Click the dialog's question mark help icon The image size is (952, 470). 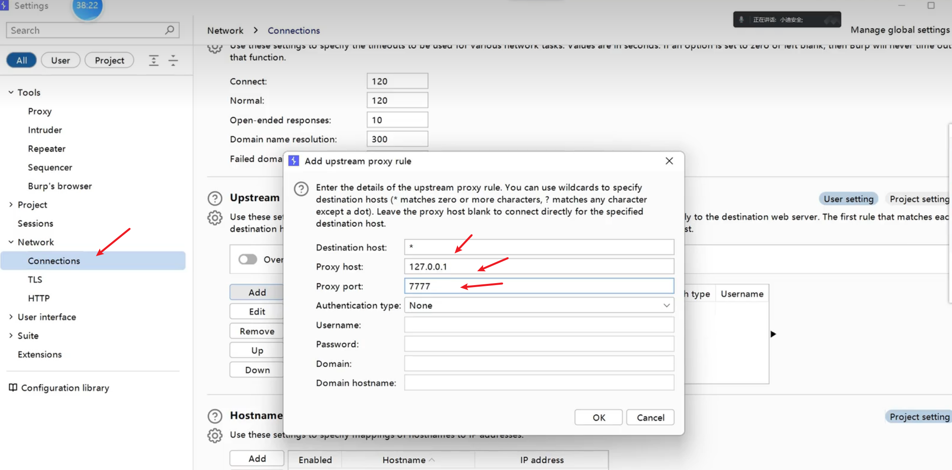click(x=301, y=189)
